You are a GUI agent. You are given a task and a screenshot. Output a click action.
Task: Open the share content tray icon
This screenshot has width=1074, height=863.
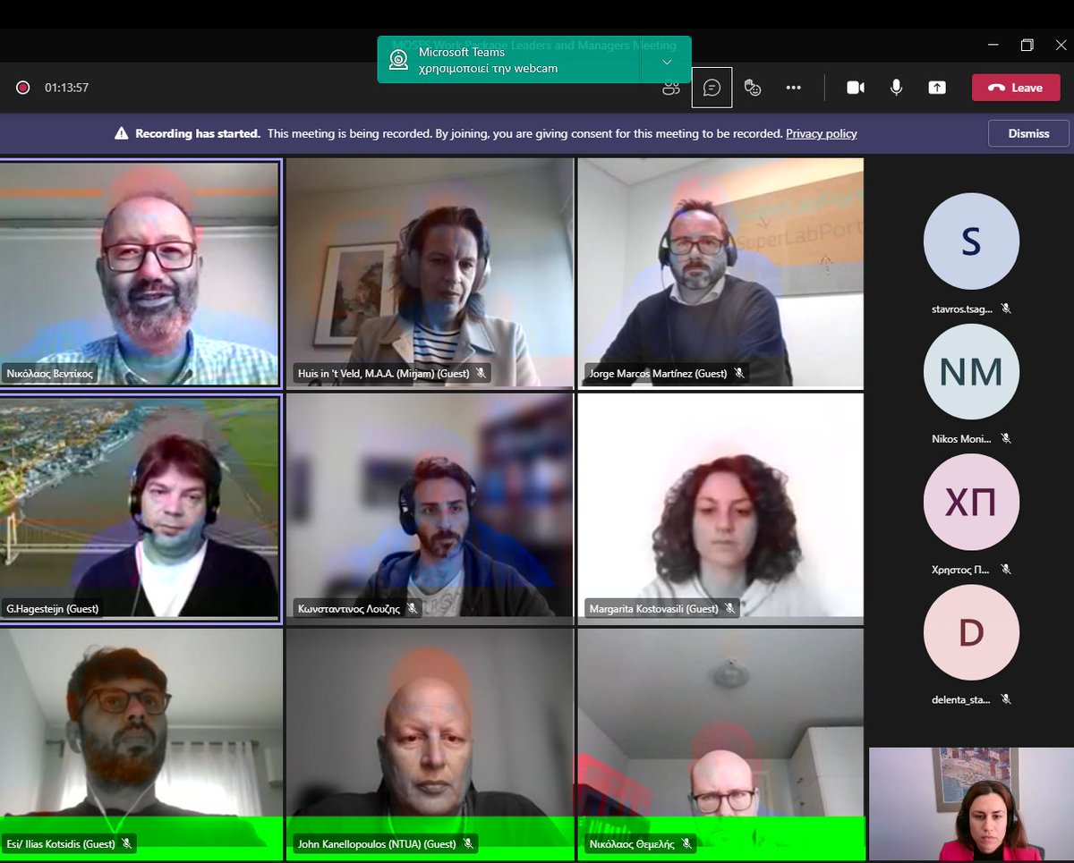937,88
